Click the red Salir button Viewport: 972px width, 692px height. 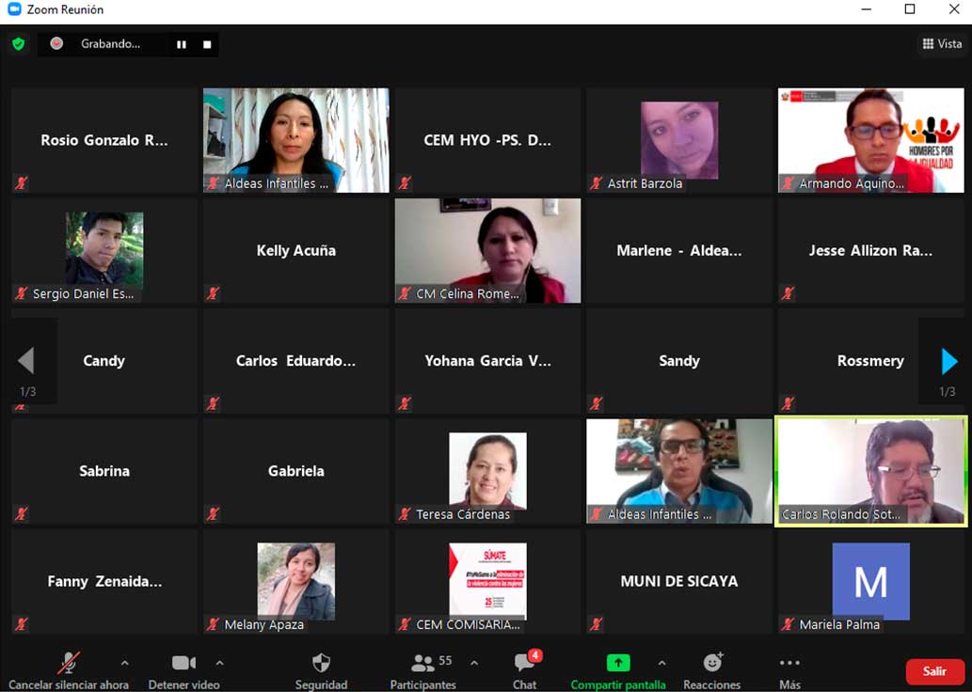pyautogui.click(x=934, y=671)
